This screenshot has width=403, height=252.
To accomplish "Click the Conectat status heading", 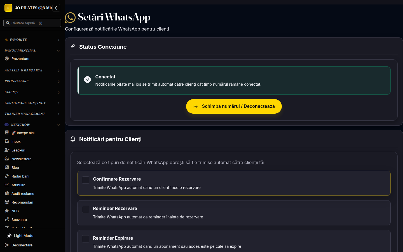I will coord(105,77).
